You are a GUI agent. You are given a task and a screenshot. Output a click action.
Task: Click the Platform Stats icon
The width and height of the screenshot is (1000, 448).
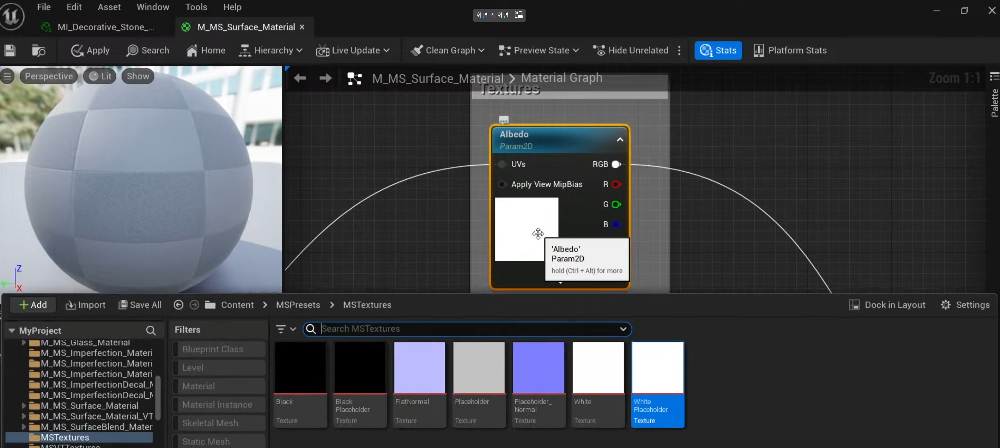[x=758, y=50]
